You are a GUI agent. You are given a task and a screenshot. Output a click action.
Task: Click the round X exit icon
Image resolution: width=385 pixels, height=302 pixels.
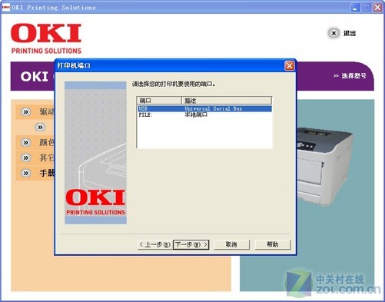334,33
